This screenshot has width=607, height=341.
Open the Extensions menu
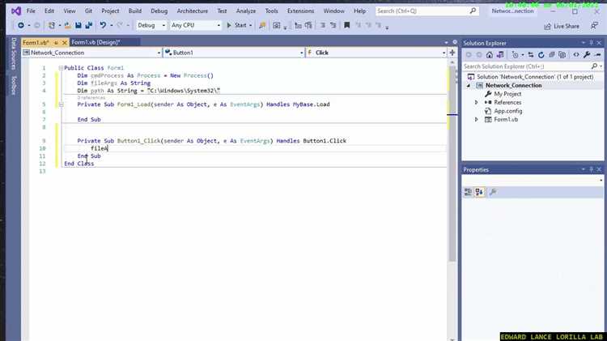click(300, 11)
